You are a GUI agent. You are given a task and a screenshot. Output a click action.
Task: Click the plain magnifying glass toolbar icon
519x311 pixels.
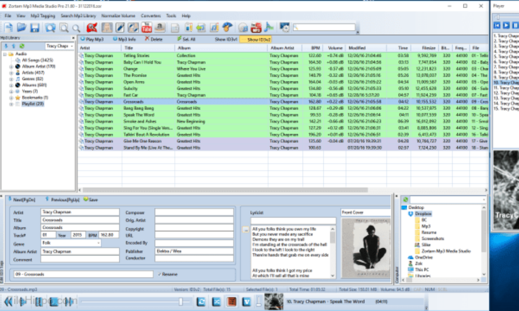[76, 29]
